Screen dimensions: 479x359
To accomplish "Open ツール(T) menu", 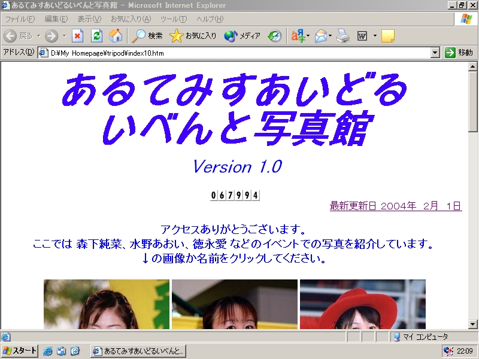I will click(x=174, y=19).
